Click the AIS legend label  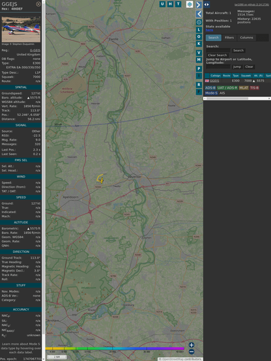coord(222,93)
